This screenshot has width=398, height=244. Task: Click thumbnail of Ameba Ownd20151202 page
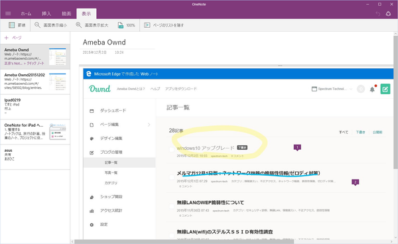[58, 82]
